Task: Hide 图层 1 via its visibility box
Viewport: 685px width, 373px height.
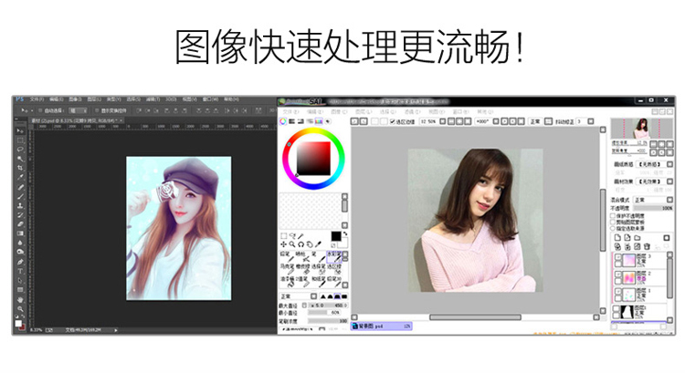Action: [617, 291]
